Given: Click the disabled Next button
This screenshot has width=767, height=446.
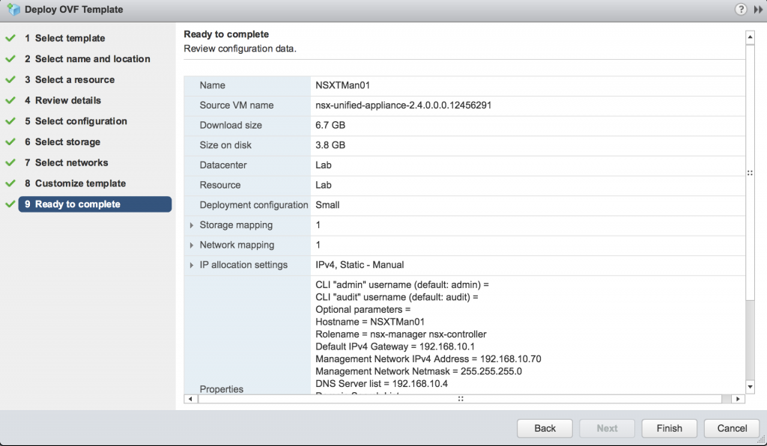Looking at the screenshot, I should click(x=607, y=428).
